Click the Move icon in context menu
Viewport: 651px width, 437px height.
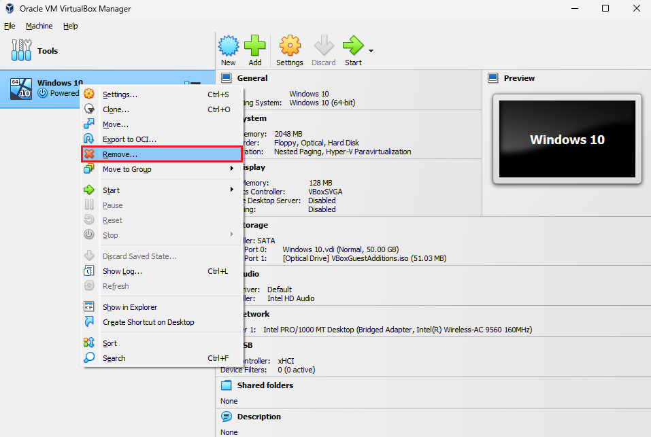point(89,124)
